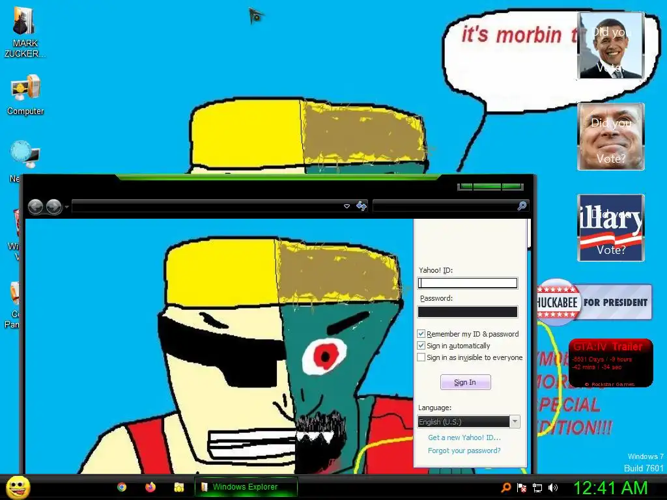The height and width of the screenshot is (500, 667).
Task: Click the Obama Did you Vote gadget
Action: pos(611,46)
